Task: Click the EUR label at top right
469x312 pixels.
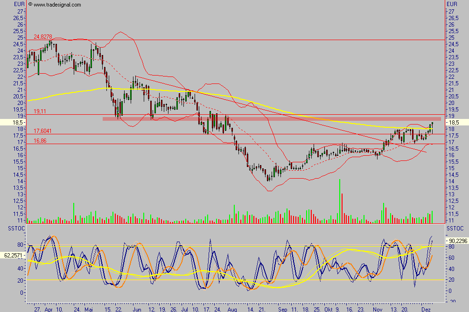Action: pos(452,4)
